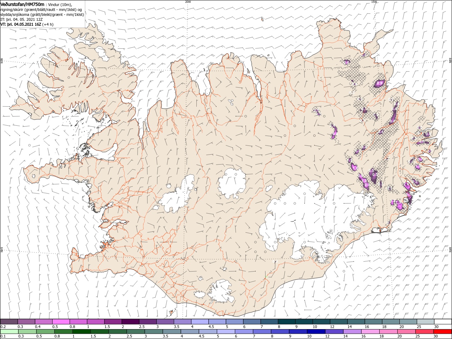Click the 15W longitude label
This screenshot has width=452, height=339.
tap(374, 2)
